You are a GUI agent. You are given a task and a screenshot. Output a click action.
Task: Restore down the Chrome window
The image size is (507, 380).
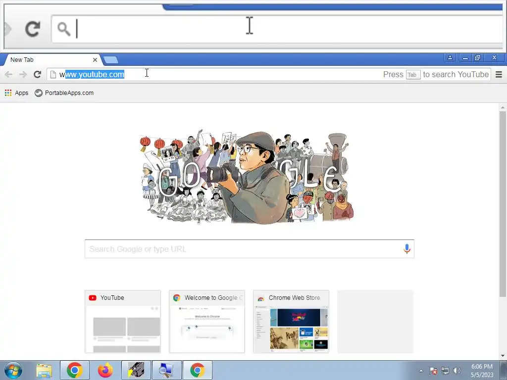pos(478,58)
